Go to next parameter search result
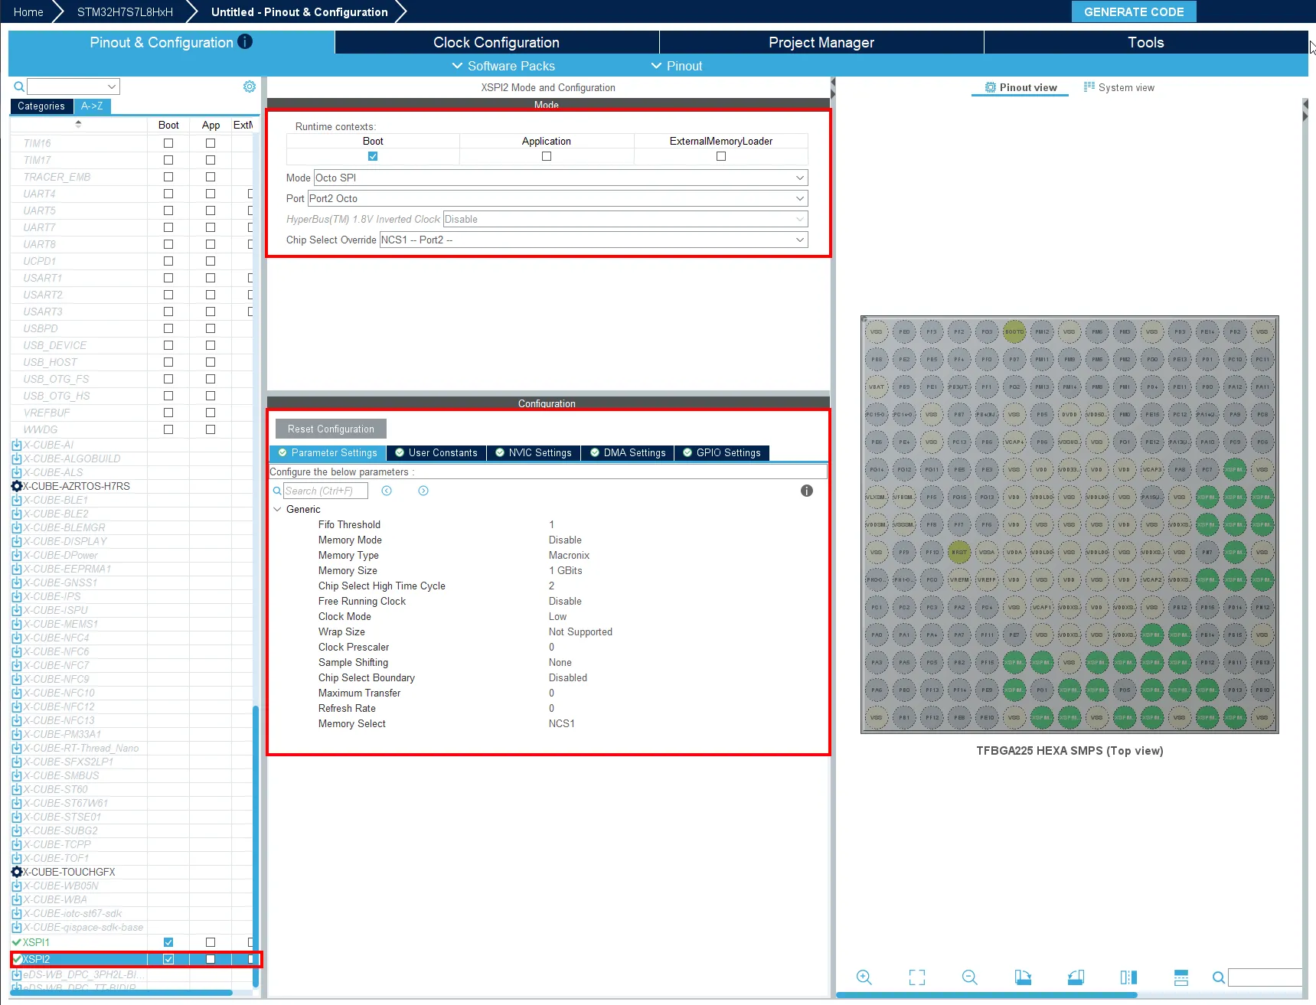Image resolution: width=1316 pixels, height=1005 pixels. click(x=423, y=491)
